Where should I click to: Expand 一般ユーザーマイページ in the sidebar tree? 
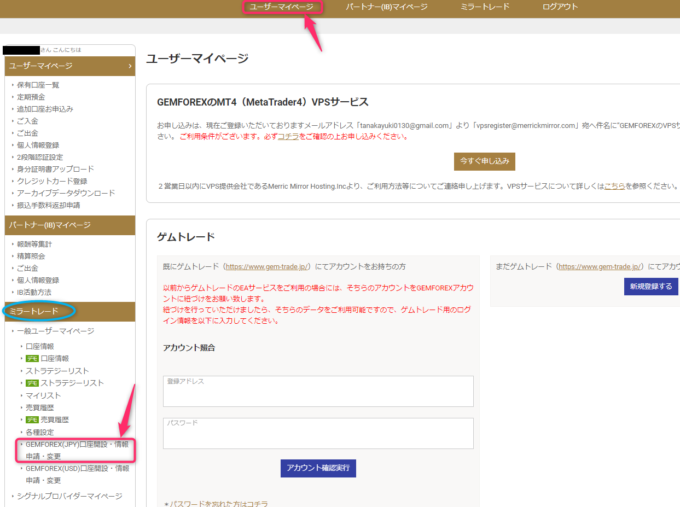(55, 331)
